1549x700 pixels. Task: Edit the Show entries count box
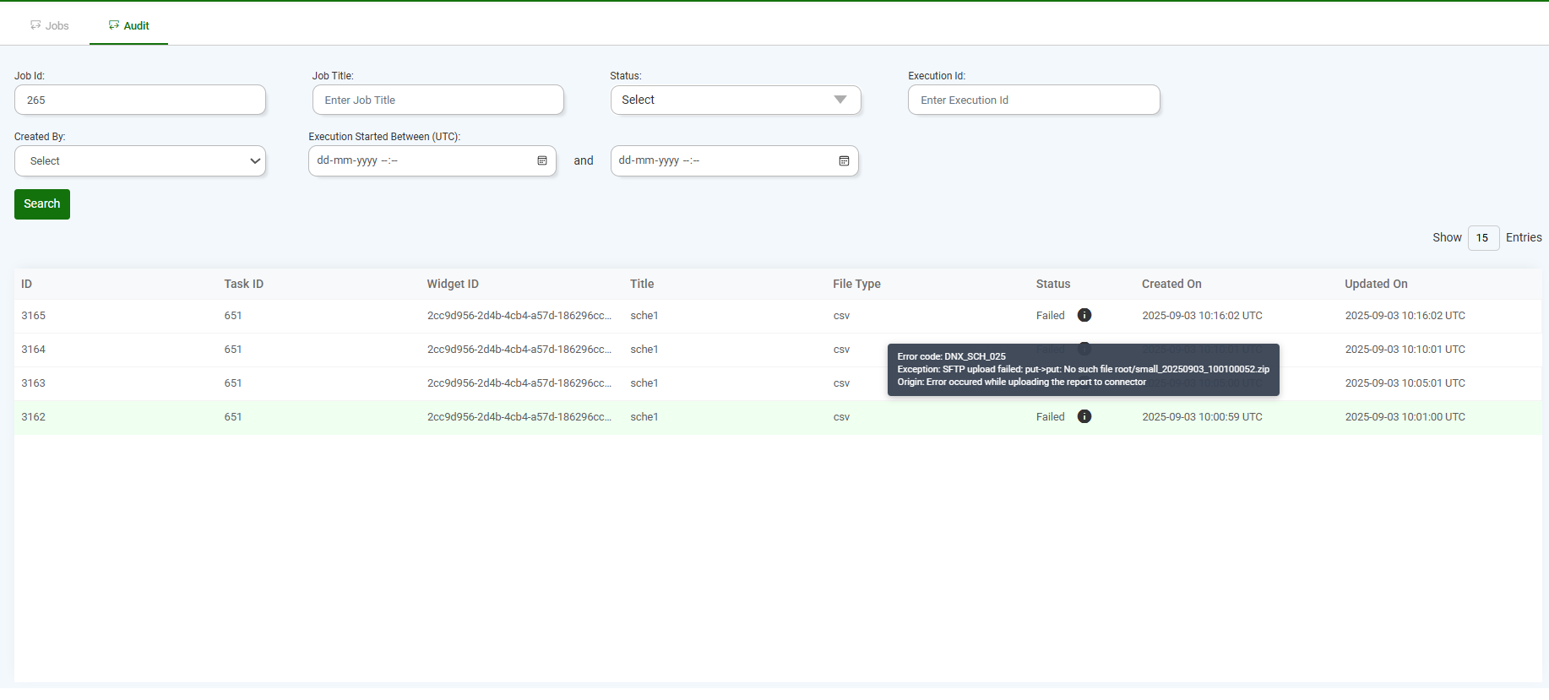1482,237
